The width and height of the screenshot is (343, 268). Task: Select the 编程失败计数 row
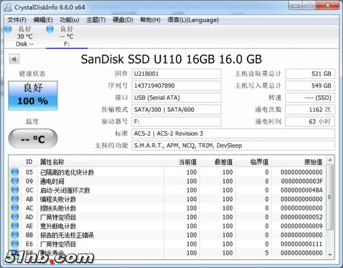pos(167,199)
